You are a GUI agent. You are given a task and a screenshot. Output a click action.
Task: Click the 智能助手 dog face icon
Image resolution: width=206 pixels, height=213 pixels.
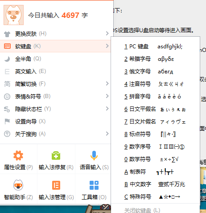pyautogui.click(x=18, y=185)
